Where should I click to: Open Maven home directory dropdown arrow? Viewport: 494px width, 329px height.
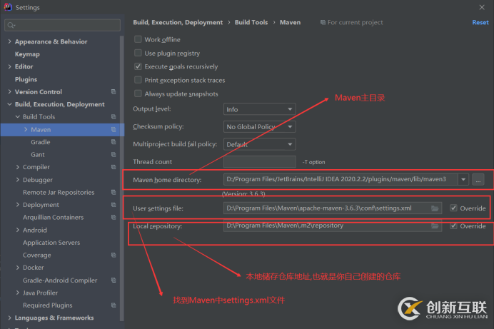[463, 179]
